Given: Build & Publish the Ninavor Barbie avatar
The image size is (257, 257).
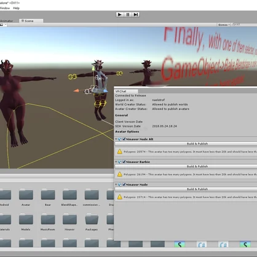Looking at the screenshot, I should coord(186,167).
